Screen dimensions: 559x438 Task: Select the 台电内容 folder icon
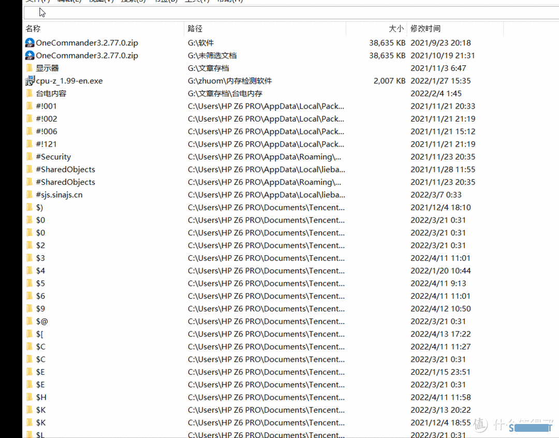(30, 94)
